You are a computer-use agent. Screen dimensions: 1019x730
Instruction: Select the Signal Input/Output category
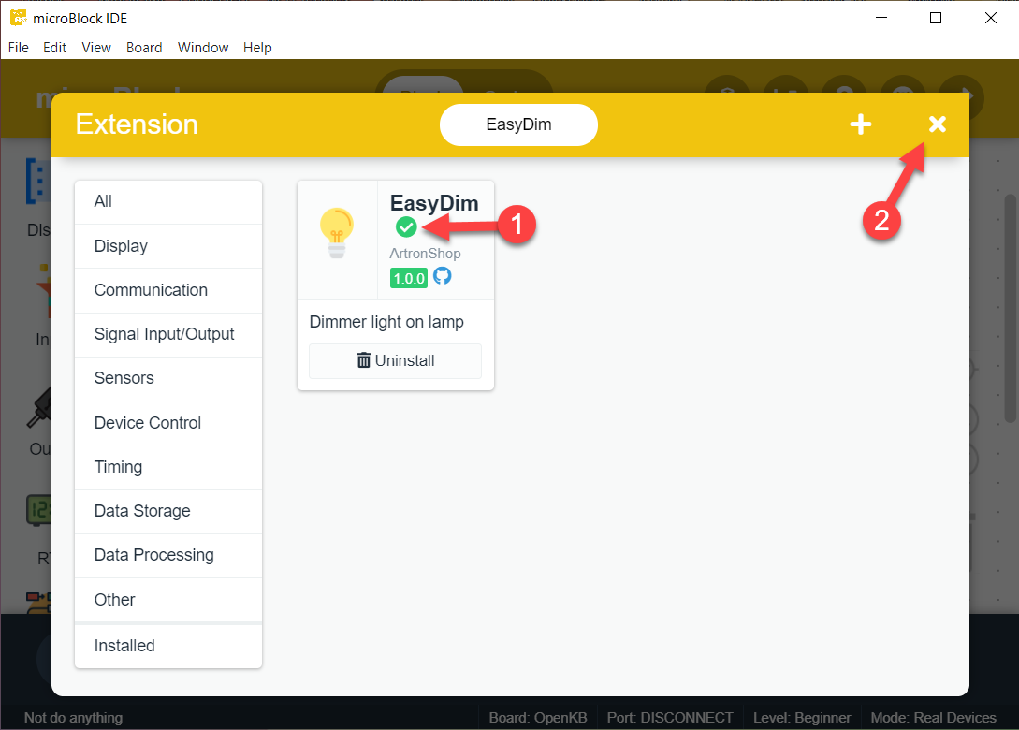coord(168,335)
